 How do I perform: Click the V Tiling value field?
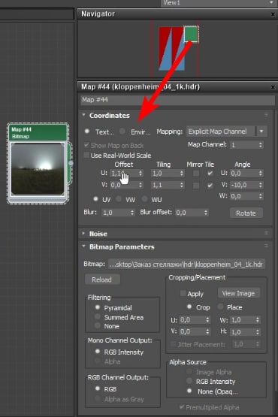[x=165, y=185]
